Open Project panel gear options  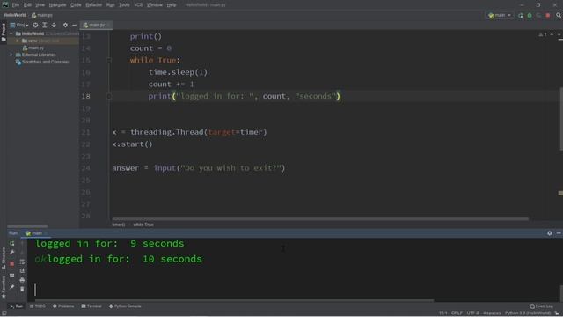coord(65,26)
